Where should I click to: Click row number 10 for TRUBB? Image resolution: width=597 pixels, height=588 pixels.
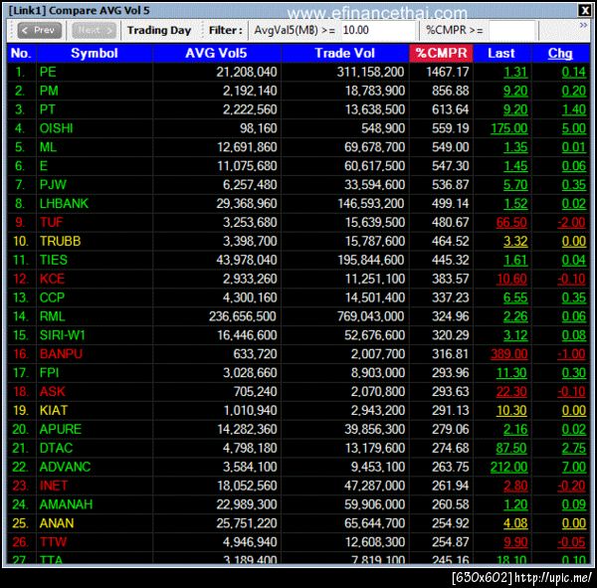(21, 241)
